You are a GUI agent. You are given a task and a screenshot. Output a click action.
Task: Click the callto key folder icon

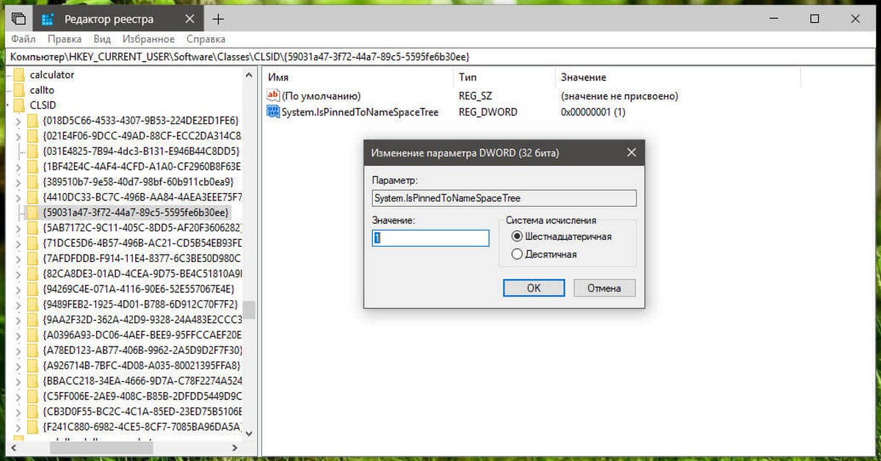(x=19, y=90)
